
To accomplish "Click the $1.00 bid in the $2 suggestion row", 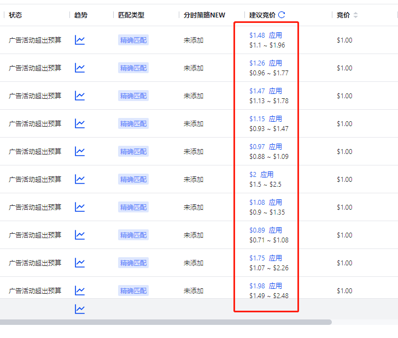I will 344,180.
